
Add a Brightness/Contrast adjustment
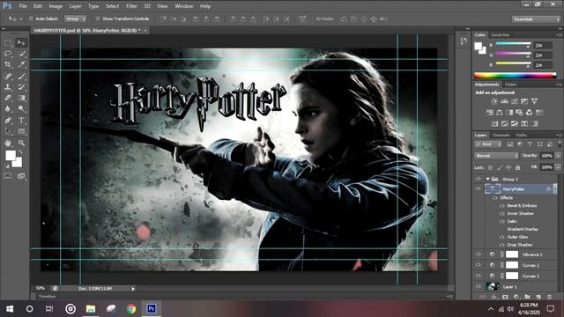pyautogui.click(x=494, y=101)
